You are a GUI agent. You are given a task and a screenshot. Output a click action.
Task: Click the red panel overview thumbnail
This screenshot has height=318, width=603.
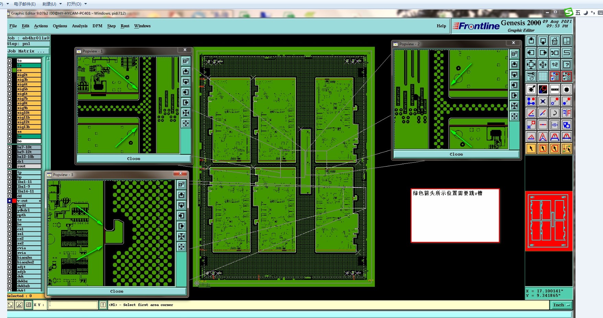tap(548, 221)
